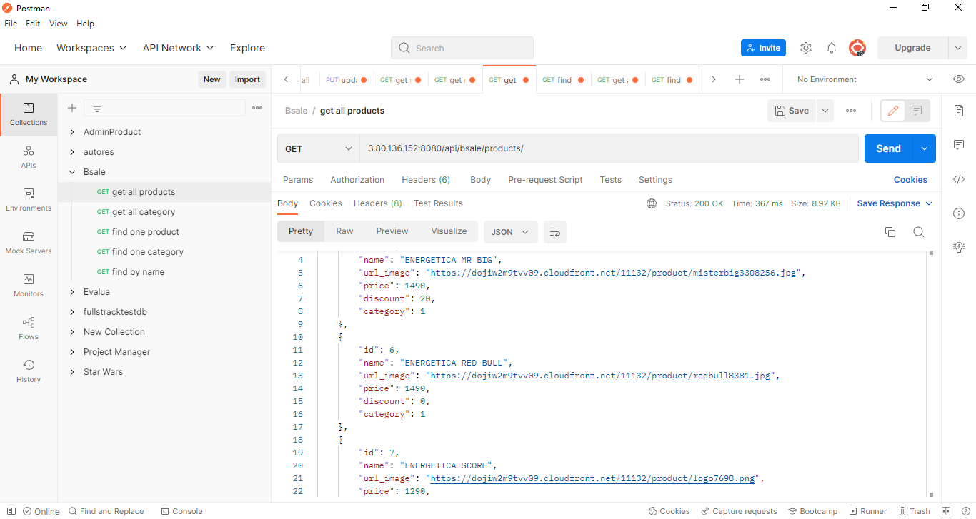Search within the response body
Viewport: 976px width, 519px height.
[x=919, y=231]
